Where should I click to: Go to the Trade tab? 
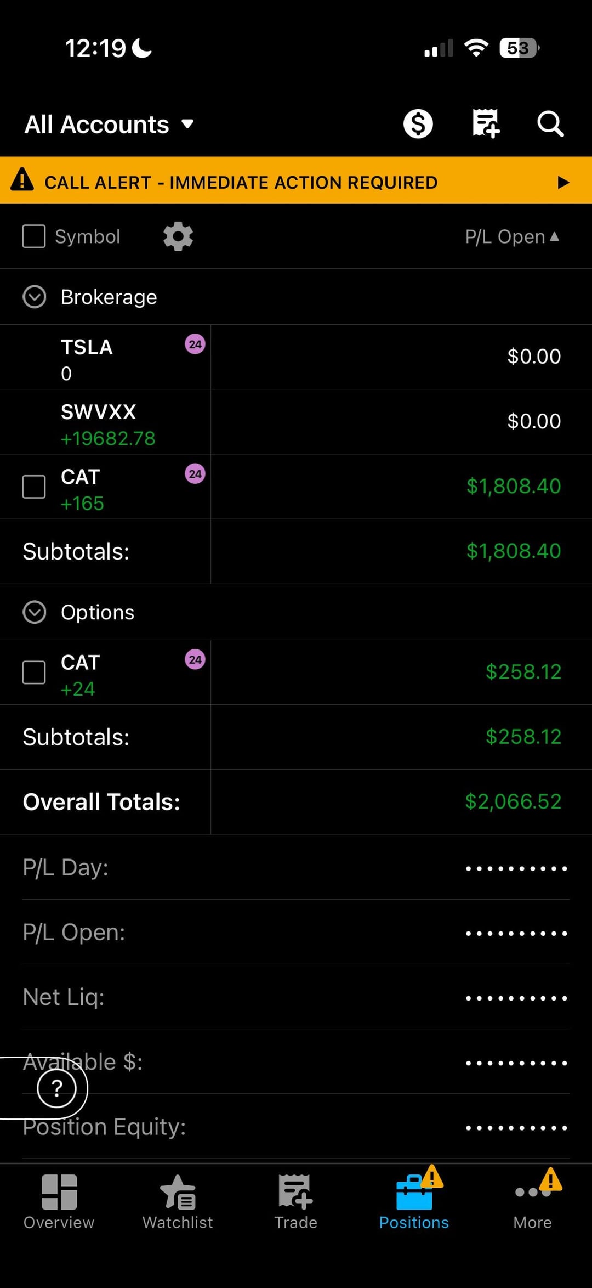coord(296,1201)
